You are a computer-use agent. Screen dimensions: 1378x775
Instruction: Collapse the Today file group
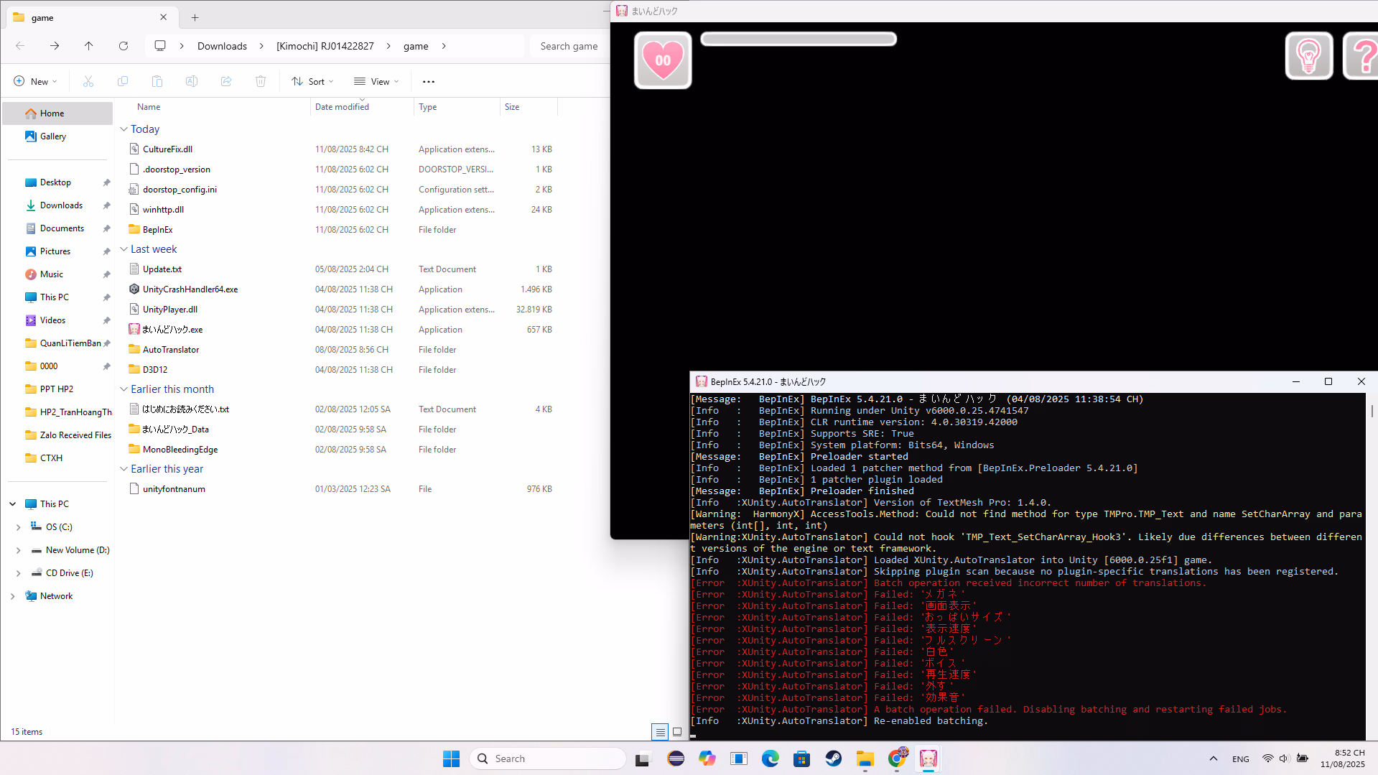124,129
